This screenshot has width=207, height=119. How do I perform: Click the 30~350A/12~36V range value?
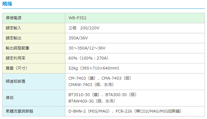tap(87, 48)
